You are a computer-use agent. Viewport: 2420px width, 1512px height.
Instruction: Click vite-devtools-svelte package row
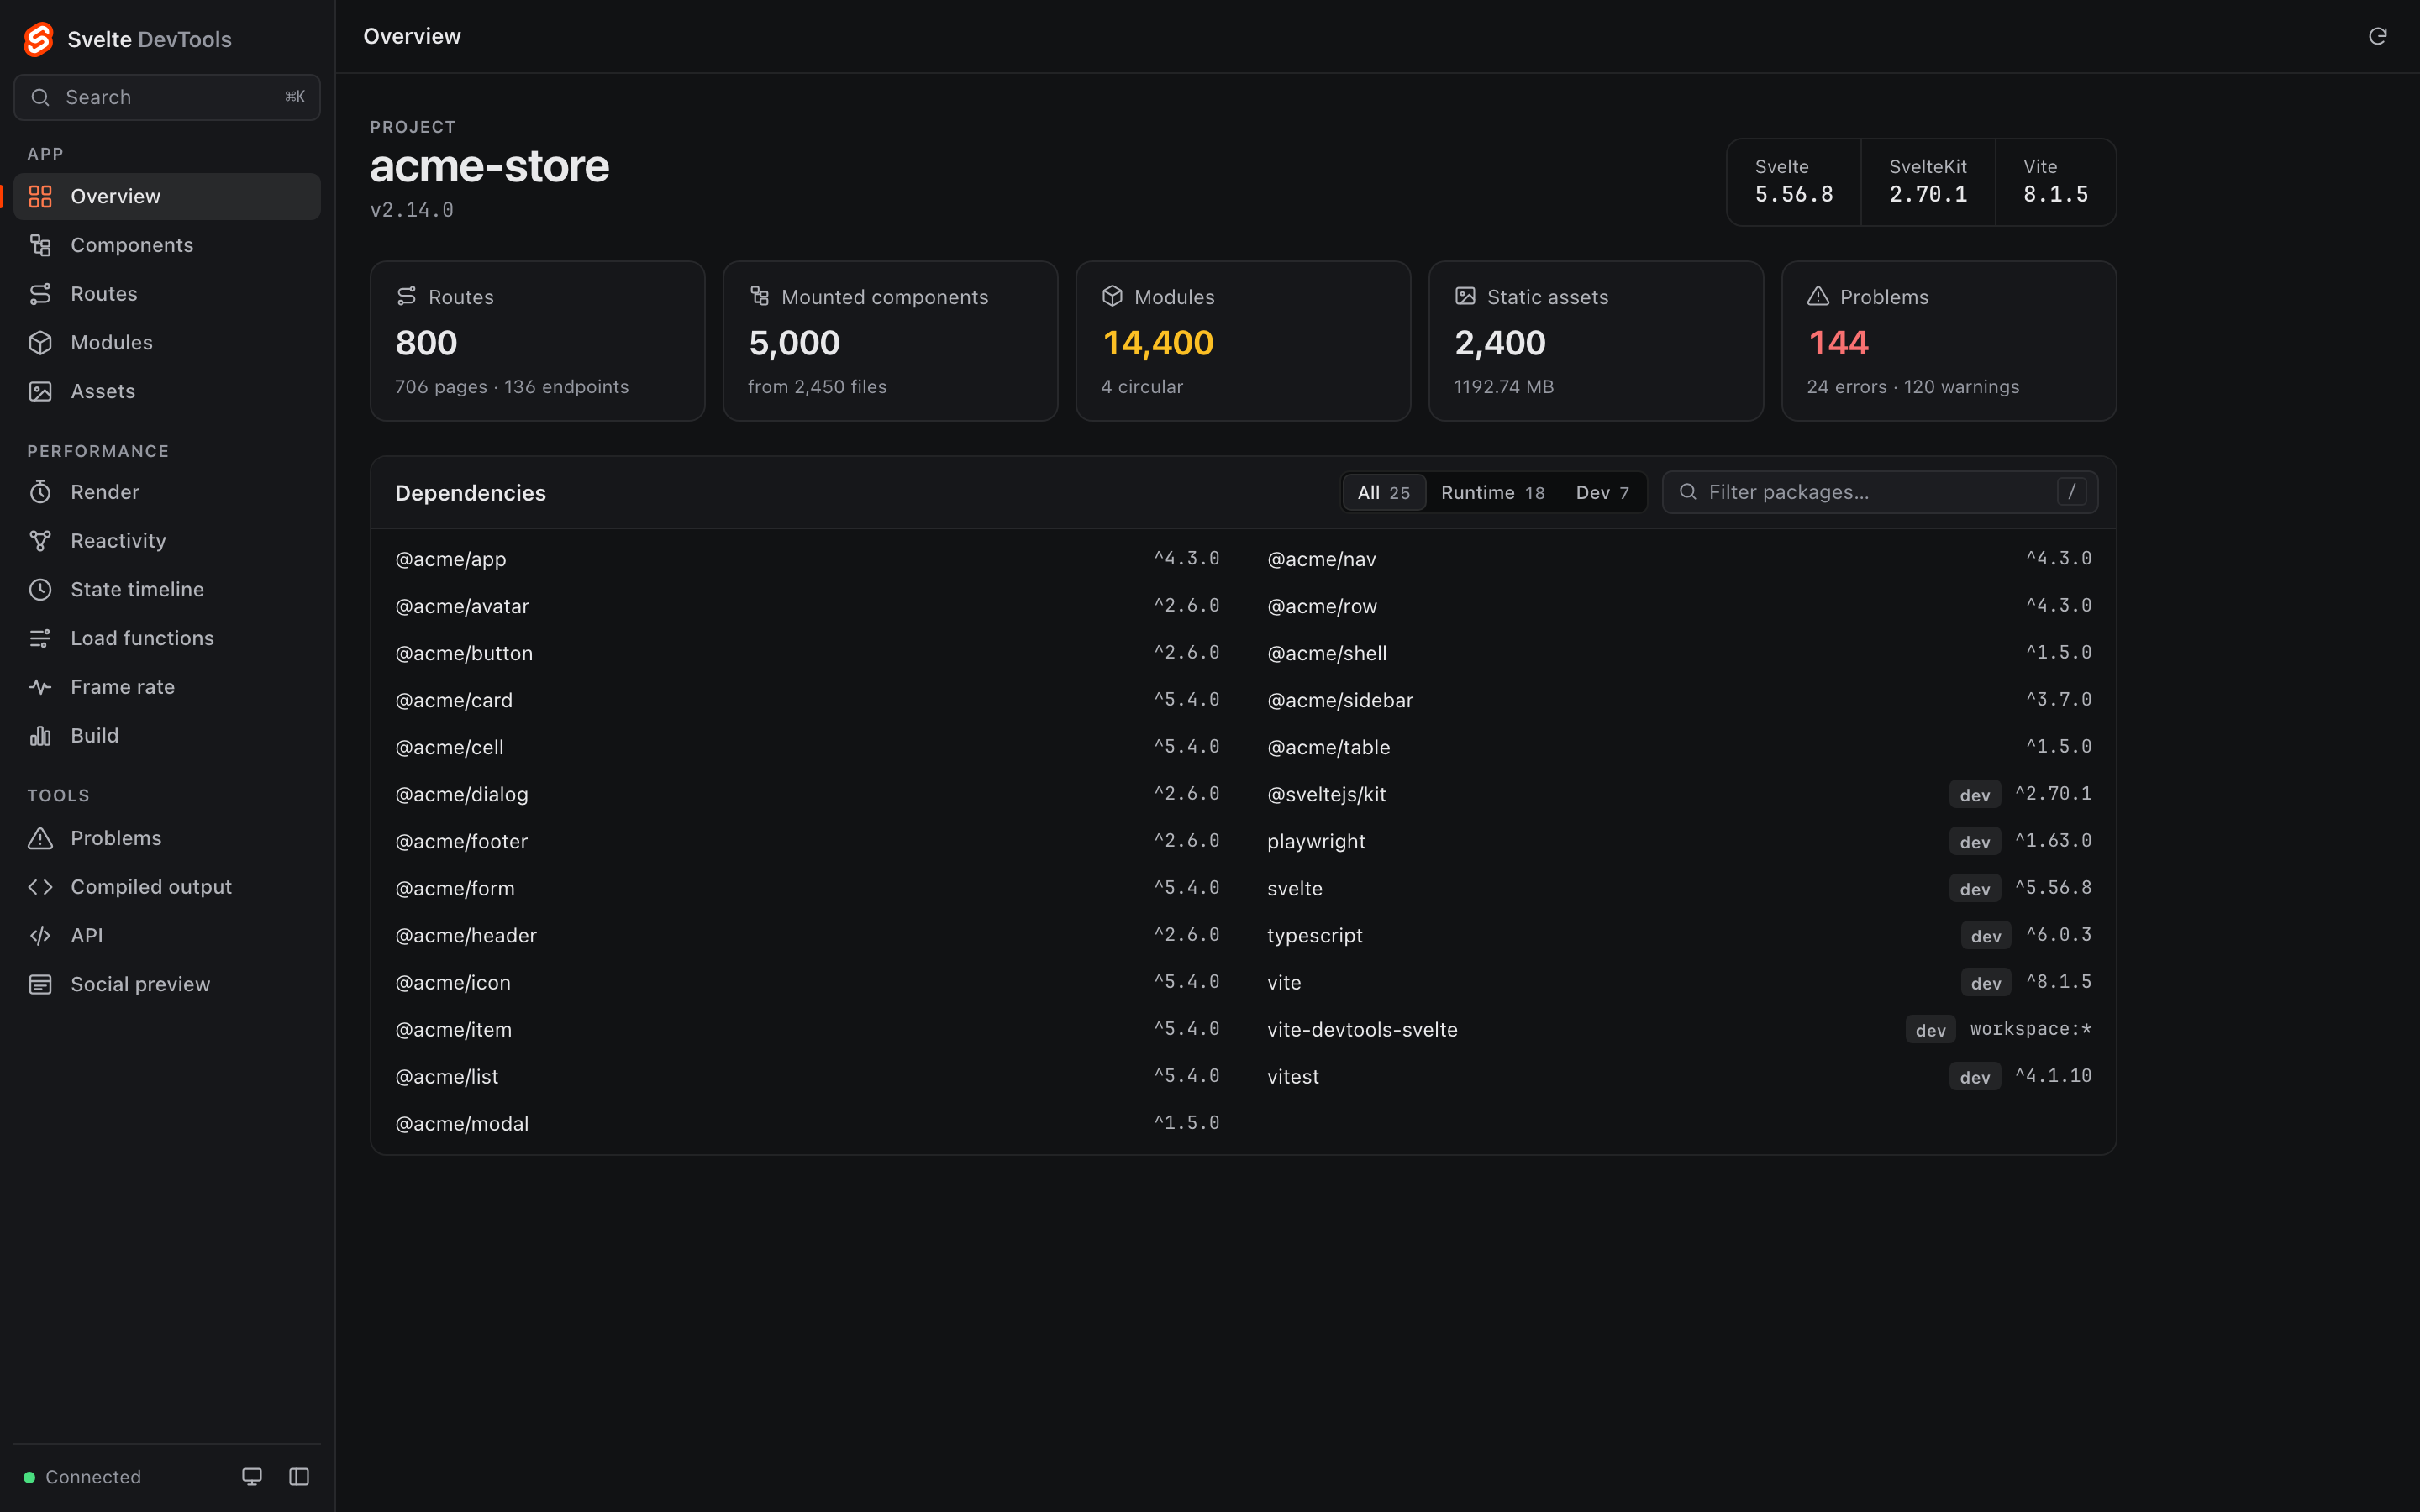1679,1029
